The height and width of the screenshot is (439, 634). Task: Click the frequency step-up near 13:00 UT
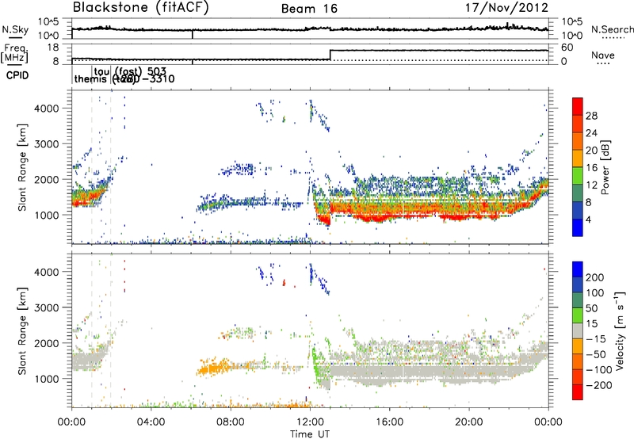330,55
